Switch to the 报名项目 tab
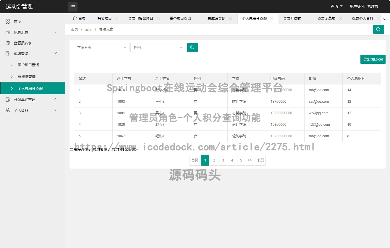The width and height of the screenshot is (390, 248). [105, 18]
